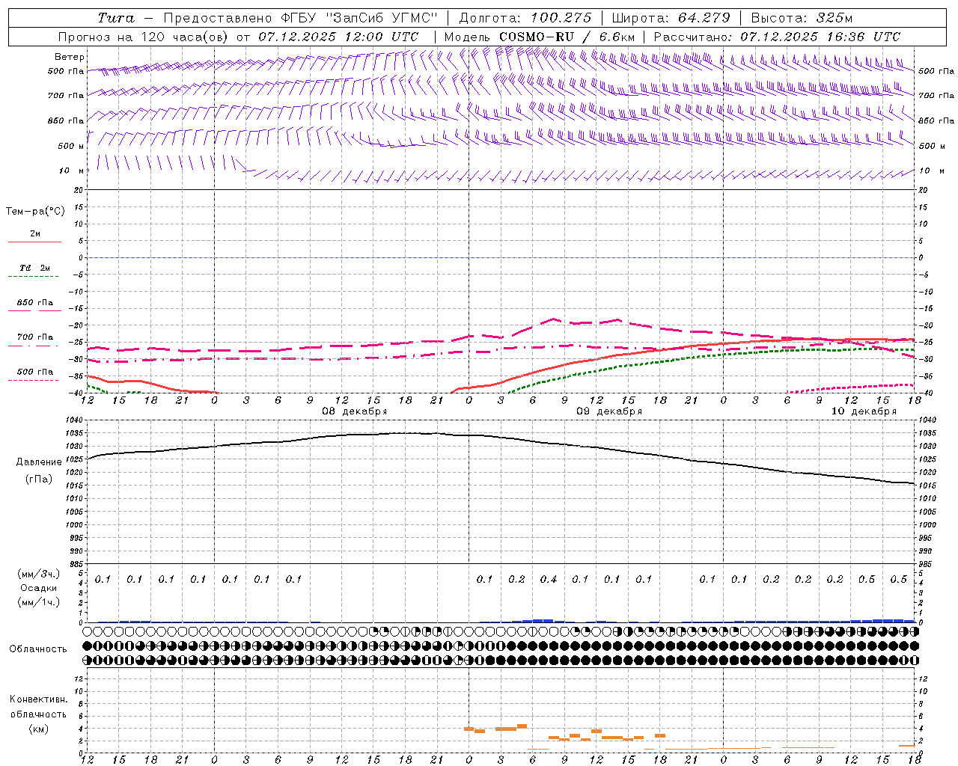Click the calculation time 07.12.2025 16:36 UTC

[x=820, y=37]
